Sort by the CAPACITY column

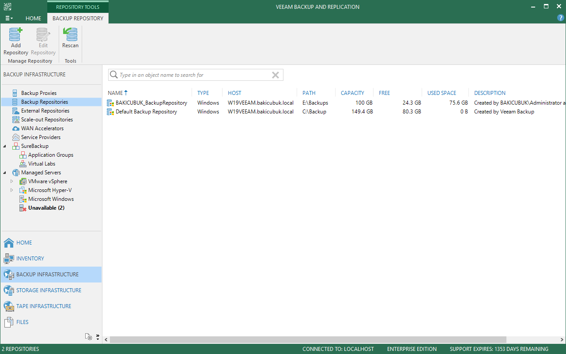[x=352, y=93]
